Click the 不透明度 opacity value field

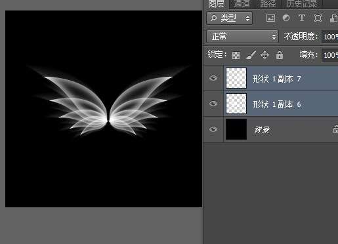[330, 37]
